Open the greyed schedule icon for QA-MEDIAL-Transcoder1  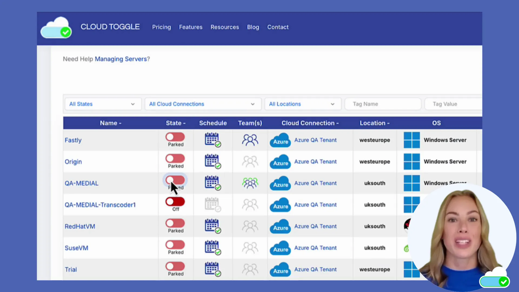click(212, 205)
